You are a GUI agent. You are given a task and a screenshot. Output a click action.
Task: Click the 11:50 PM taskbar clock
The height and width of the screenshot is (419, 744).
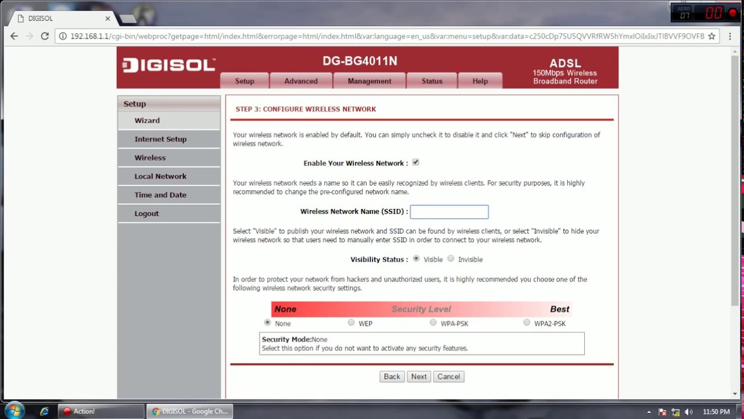point(716,412)
